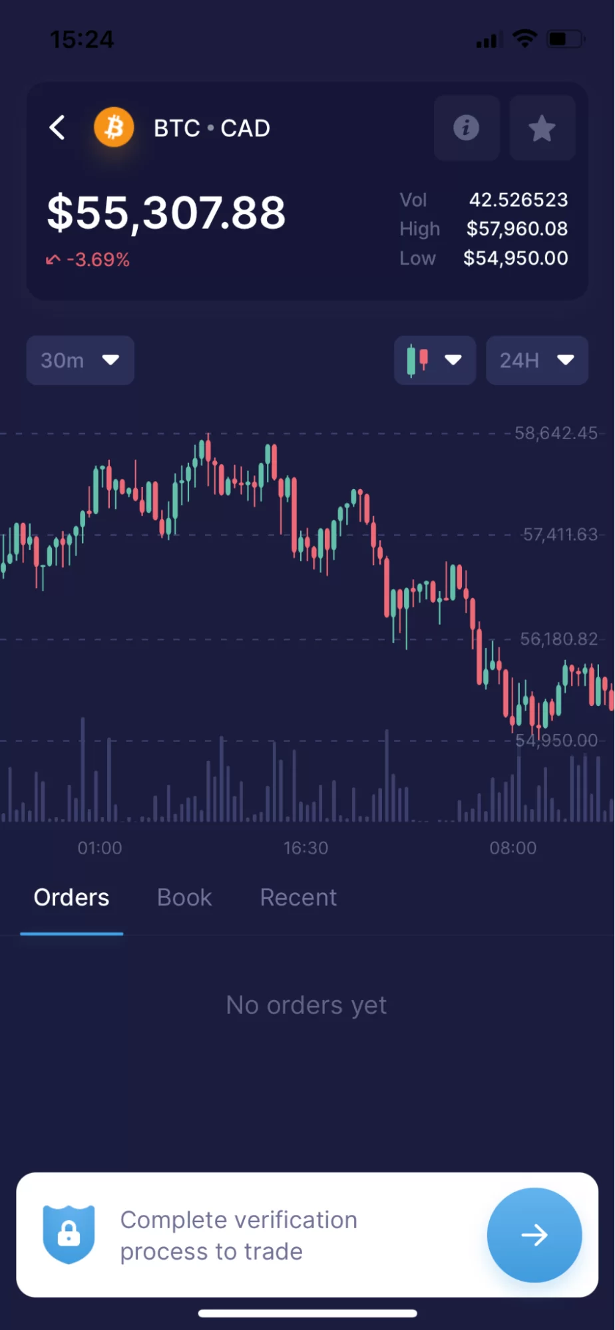
Task: Tap the back arrow icon
Action: click(58, 128)
